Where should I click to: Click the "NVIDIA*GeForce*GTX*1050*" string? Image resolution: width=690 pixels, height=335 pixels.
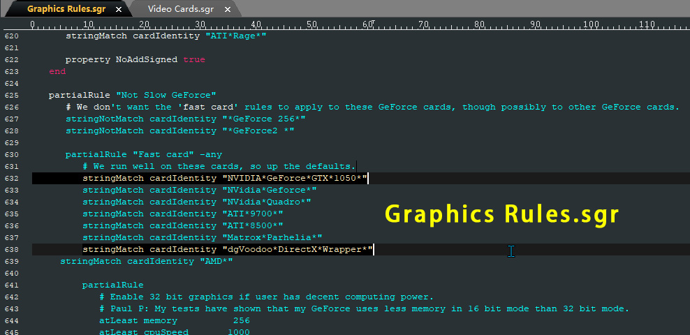pyautogui.click(x=295, y=178)
